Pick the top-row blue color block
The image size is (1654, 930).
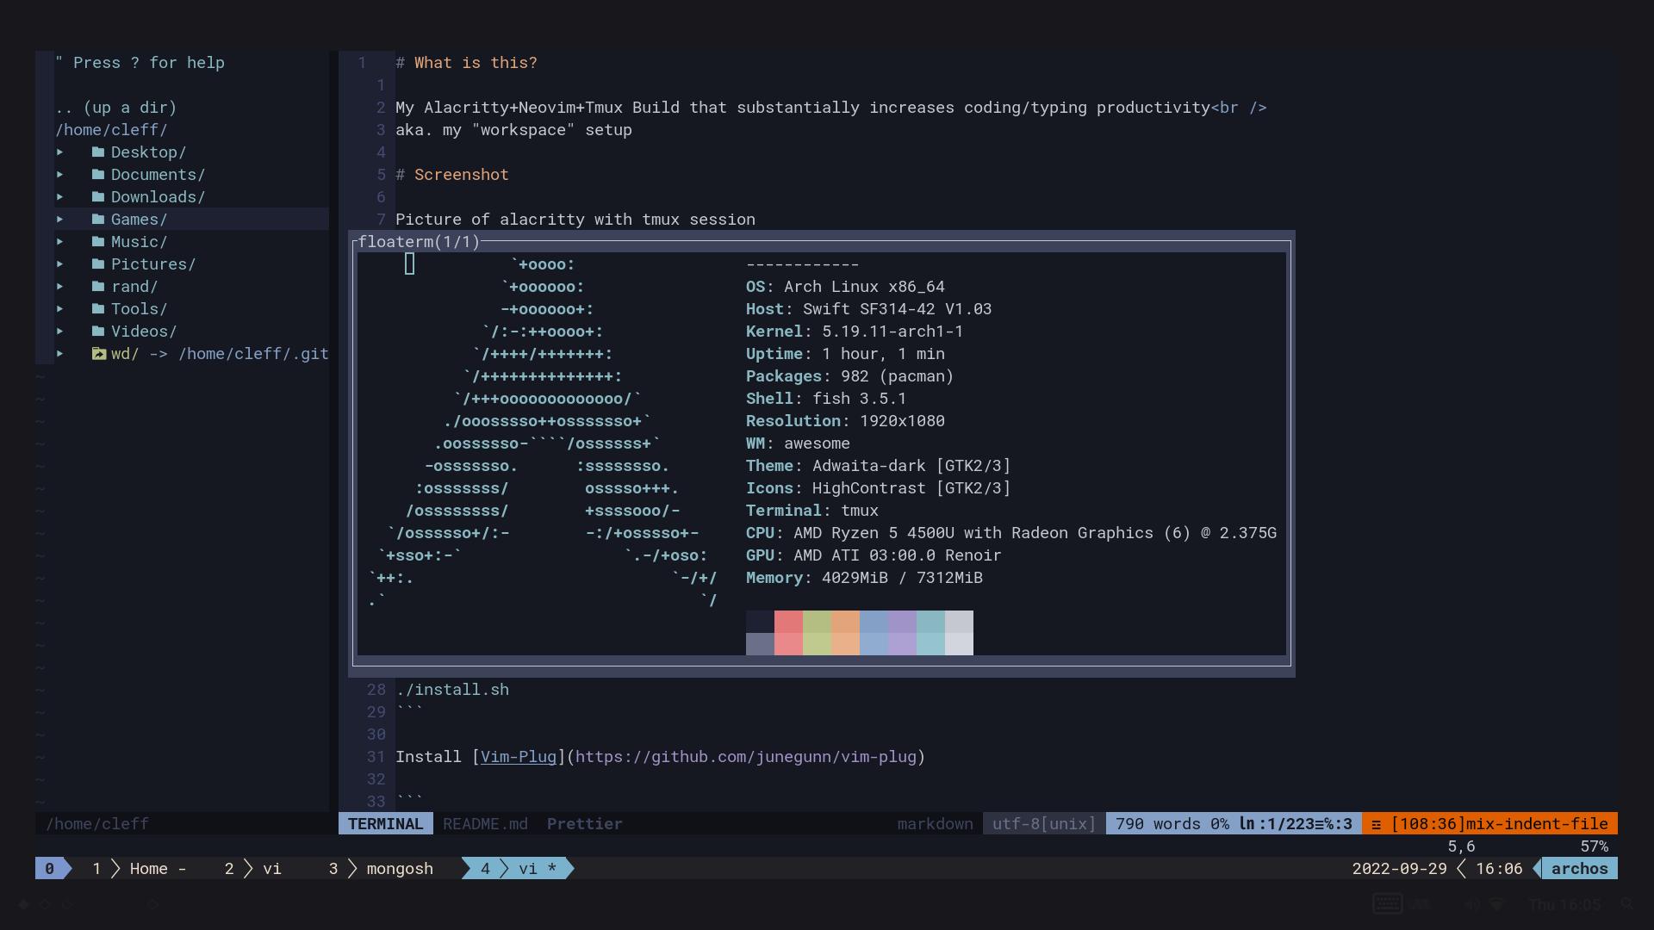click(x=874, y=622)
